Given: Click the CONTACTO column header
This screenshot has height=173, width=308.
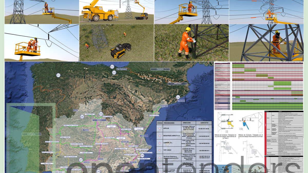Looking at the screenshot, I should point(204,123).
